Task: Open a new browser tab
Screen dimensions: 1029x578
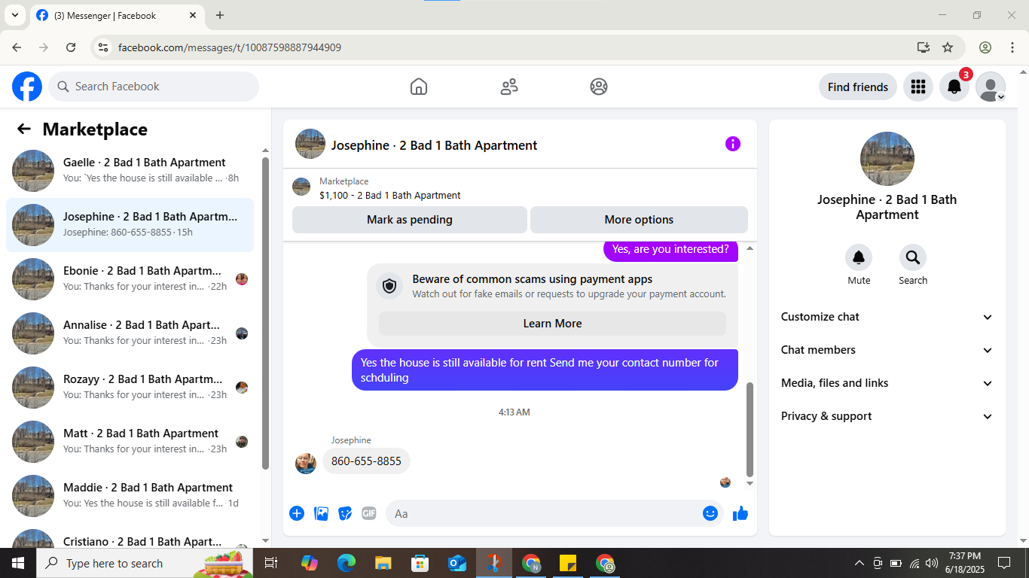Action: 220,15
